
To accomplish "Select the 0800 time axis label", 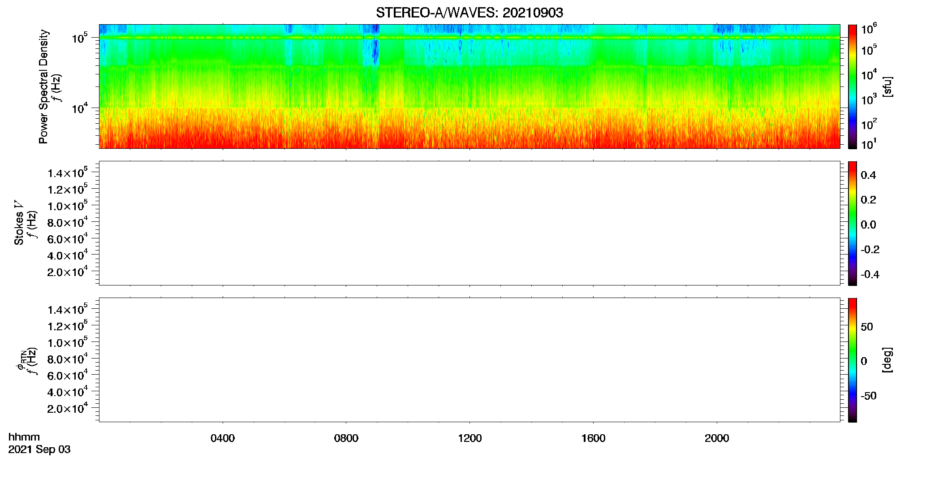I will (x=346, y=438).
